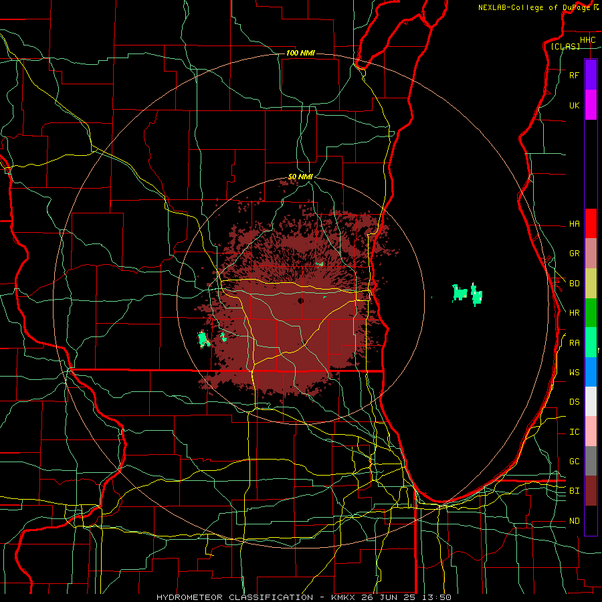
Task: Click the "HYDROMETEOR CLASSIFICATION" title text
Action: tap(235, 597)
